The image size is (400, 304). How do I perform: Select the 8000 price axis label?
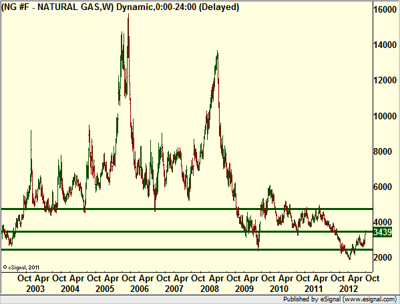[383, 151]
